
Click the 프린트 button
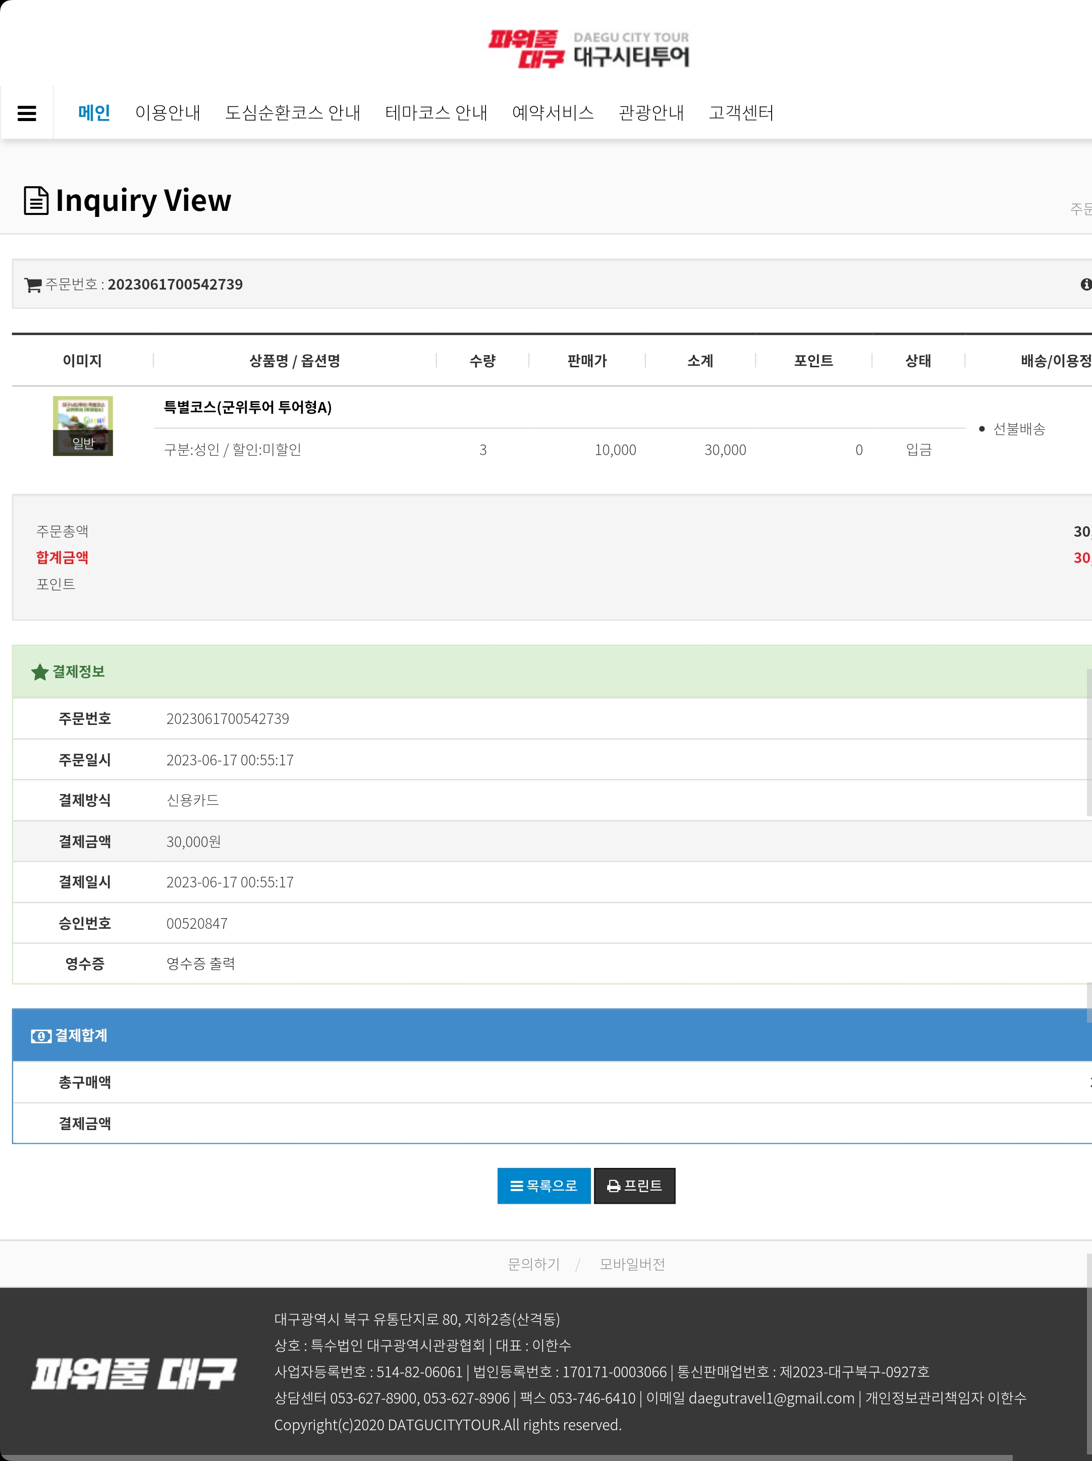pos(634,1186)
